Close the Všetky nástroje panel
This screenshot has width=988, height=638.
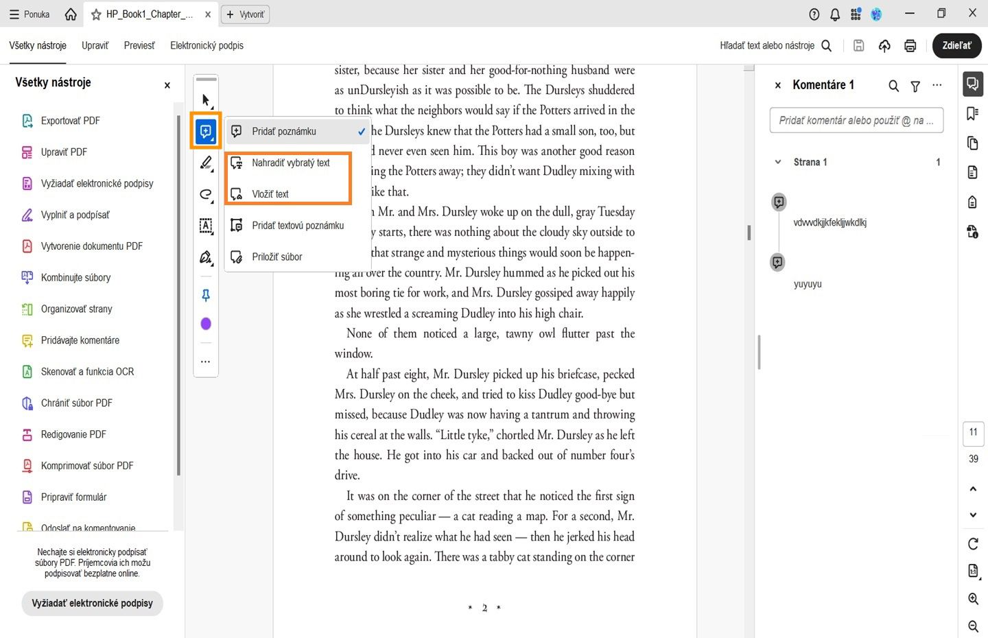pos(167,85)
